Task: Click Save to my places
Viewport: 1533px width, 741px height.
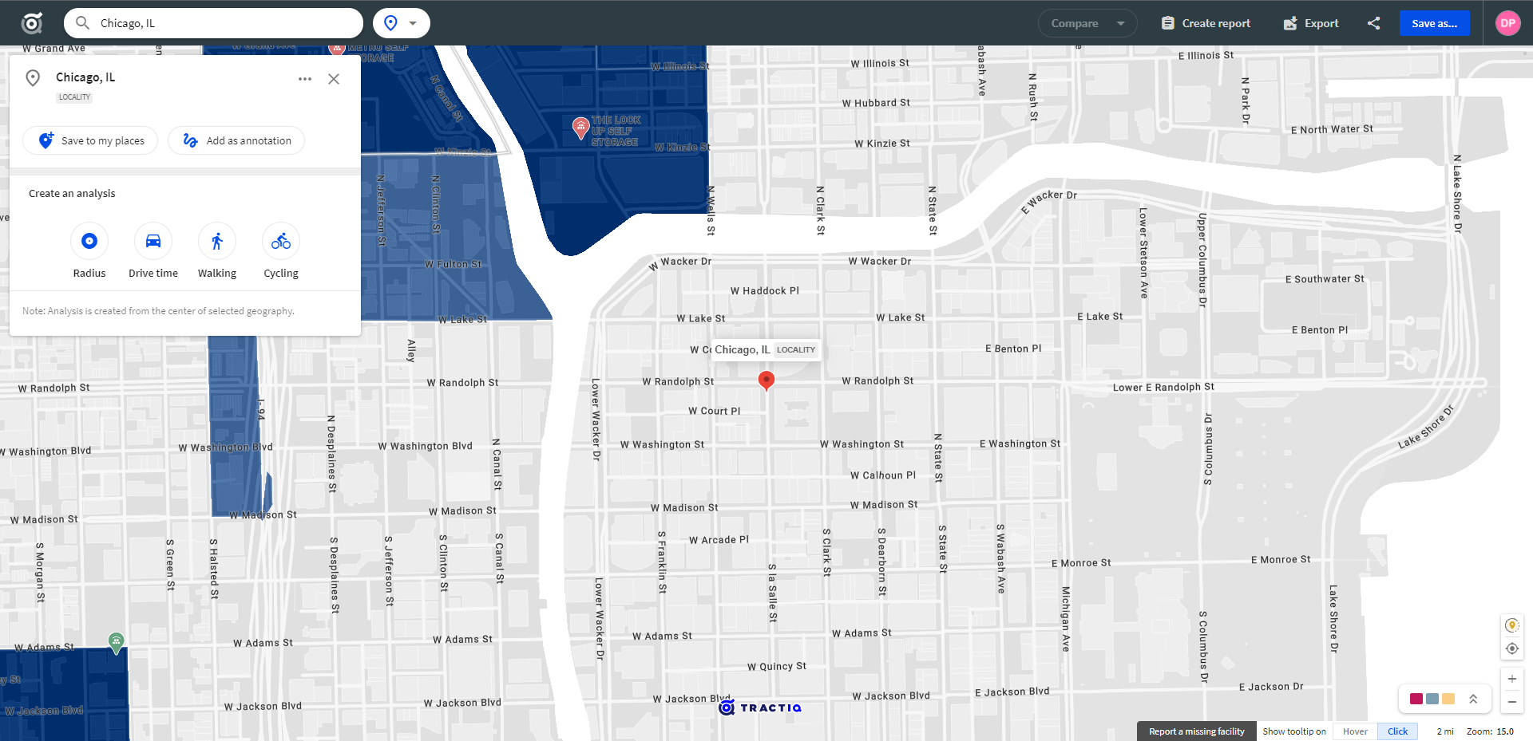Action: click(x=90, y=140)
